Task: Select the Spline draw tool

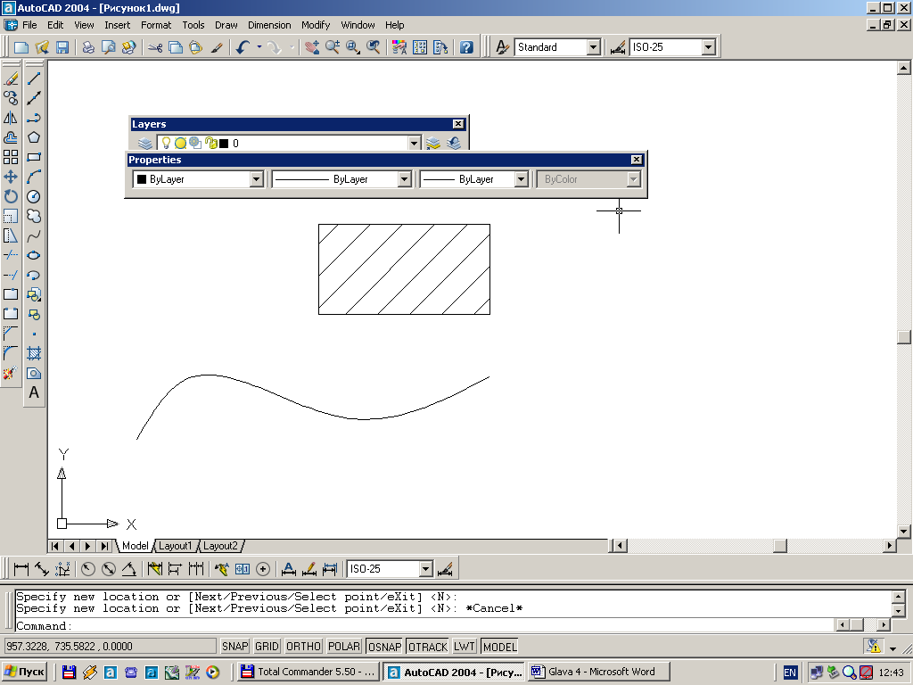Action: tap(34, 235)
